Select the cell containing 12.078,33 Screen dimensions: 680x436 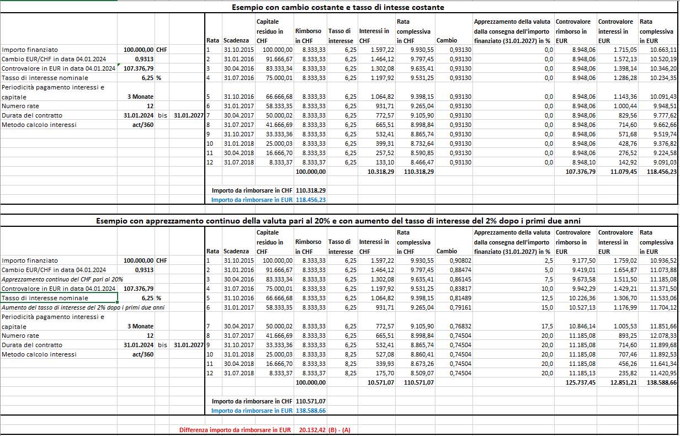coord(658,336)
